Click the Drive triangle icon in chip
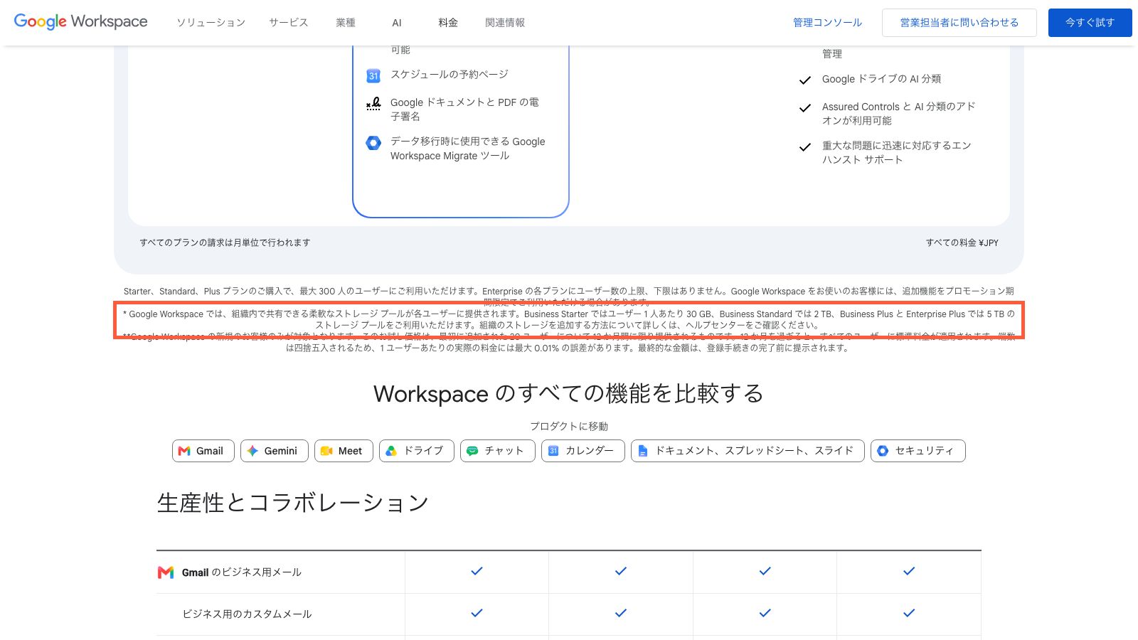This screenshot has height=640, width=1138. coord(391,451)
